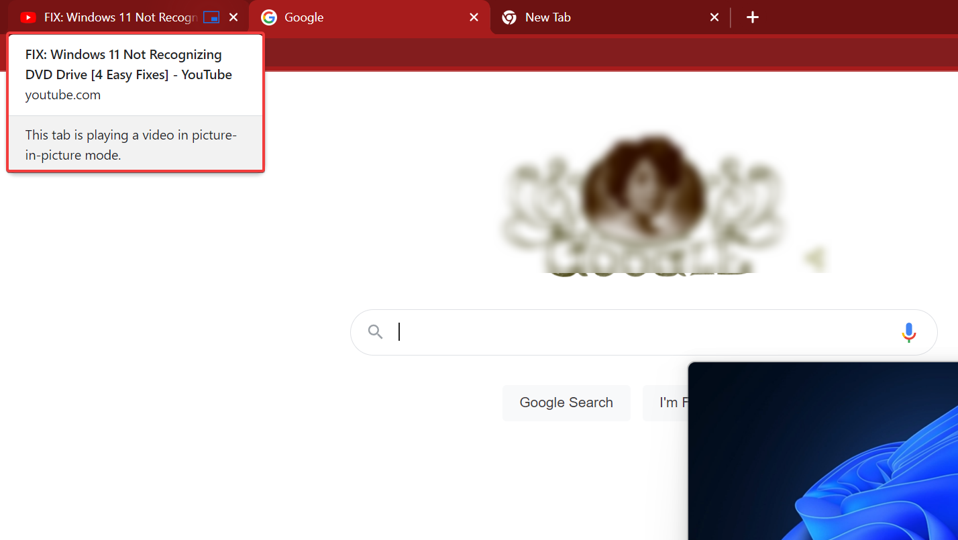Close the YouTube tab
The height and width of the screenshot is (540, 958).
coord(233,17)
